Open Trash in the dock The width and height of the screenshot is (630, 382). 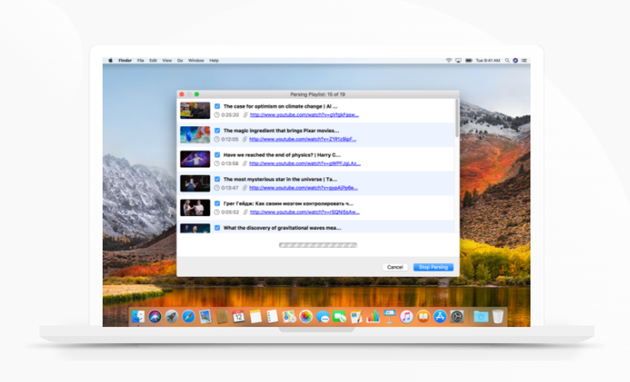pos(498,317)
